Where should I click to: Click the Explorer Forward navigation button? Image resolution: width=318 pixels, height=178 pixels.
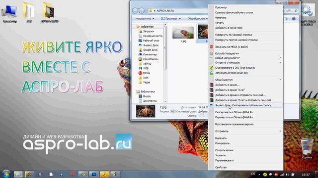[142, 10]
